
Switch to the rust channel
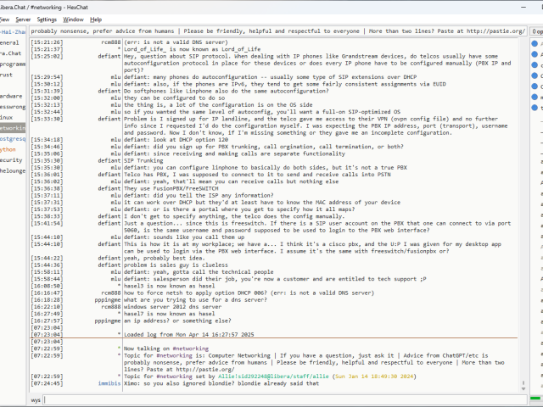pyautogui.click(x=7, y=75)
